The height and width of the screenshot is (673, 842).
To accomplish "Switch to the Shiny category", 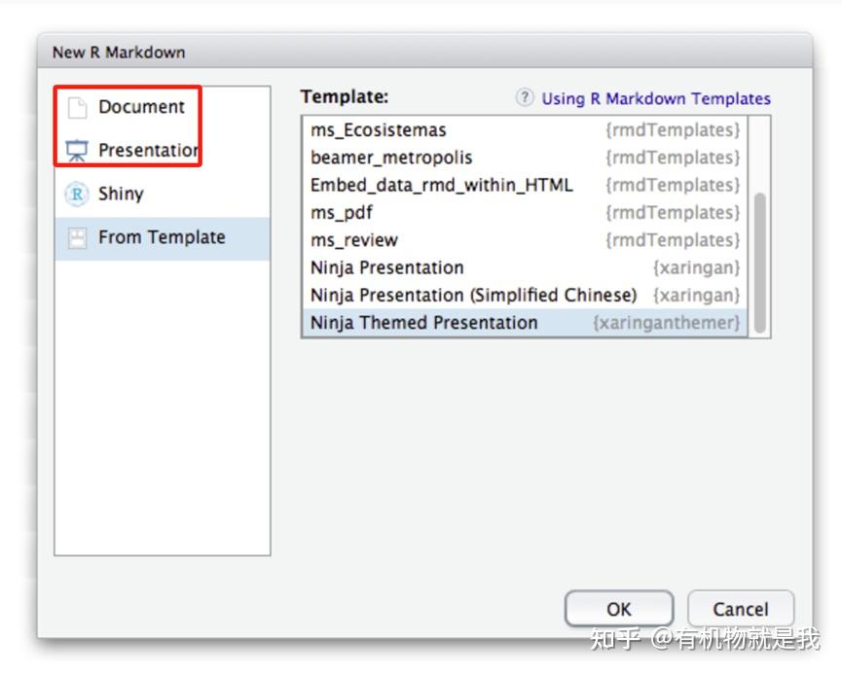I will pyautogui.click(x=121, y=194).
